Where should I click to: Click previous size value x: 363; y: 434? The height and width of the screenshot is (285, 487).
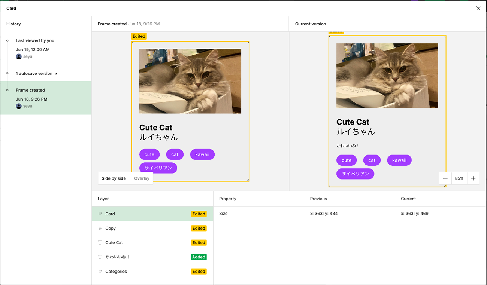(x=324, y=214)
